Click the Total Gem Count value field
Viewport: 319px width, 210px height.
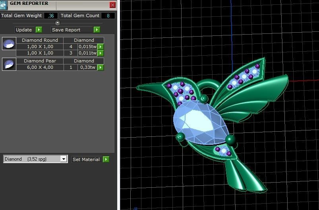[x=108, y=16]
